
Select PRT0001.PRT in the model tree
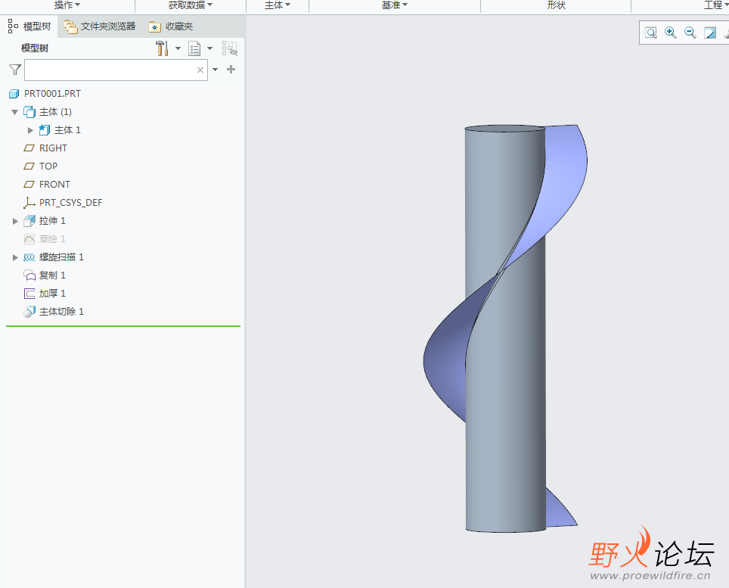tap(52, 94)
